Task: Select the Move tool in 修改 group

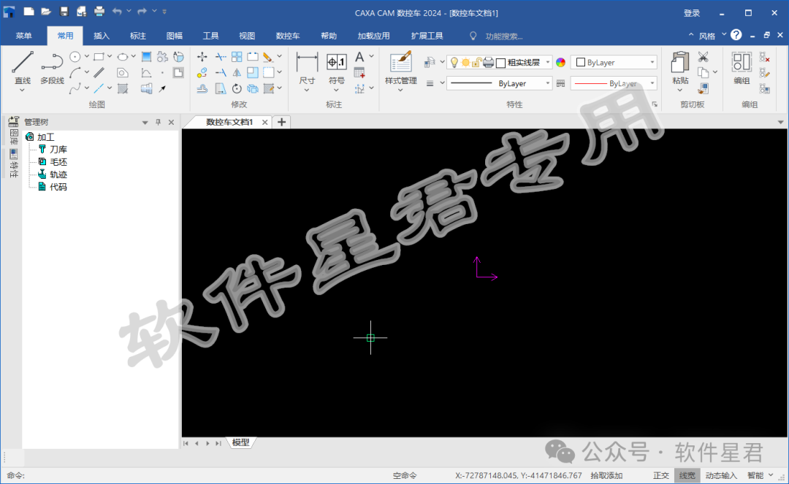Action: click(202, 57)
